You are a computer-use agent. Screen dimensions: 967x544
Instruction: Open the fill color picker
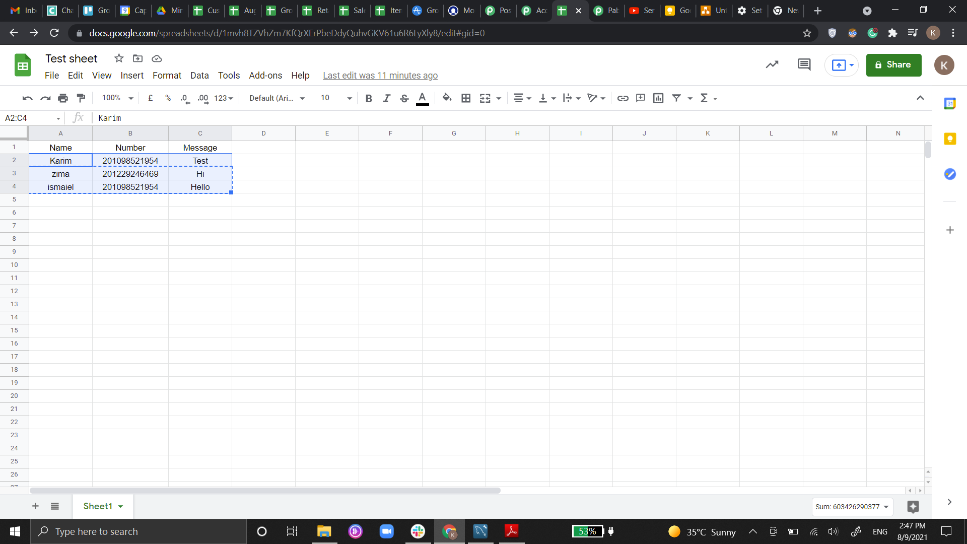[x=447, y=98]
